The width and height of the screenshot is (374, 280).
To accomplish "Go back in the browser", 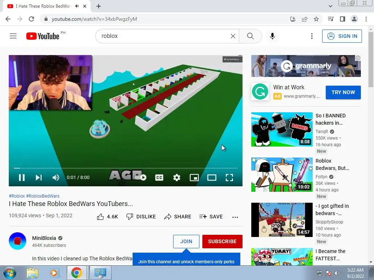I will [x=8, y=19].
